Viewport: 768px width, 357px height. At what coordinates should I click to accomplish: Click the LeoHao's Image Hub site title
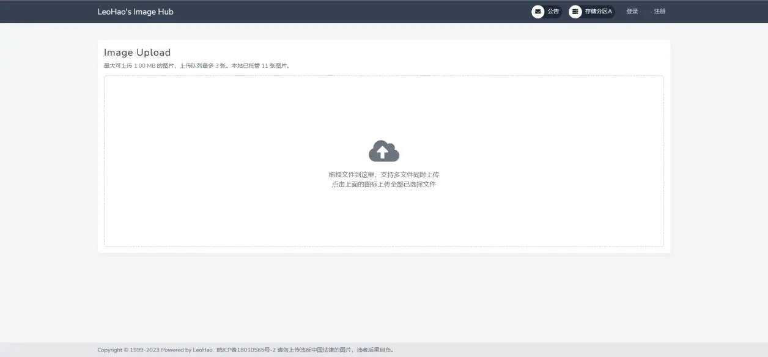[135, 12]
